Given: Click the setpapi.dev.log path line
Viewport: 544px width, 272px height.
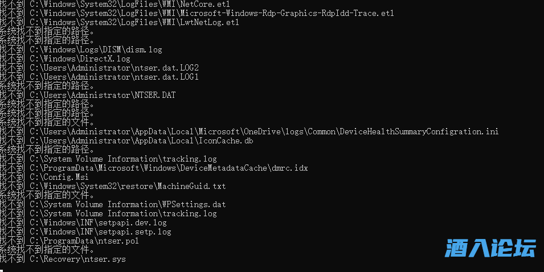Looking at the screenshot, I should pos(83,222).
